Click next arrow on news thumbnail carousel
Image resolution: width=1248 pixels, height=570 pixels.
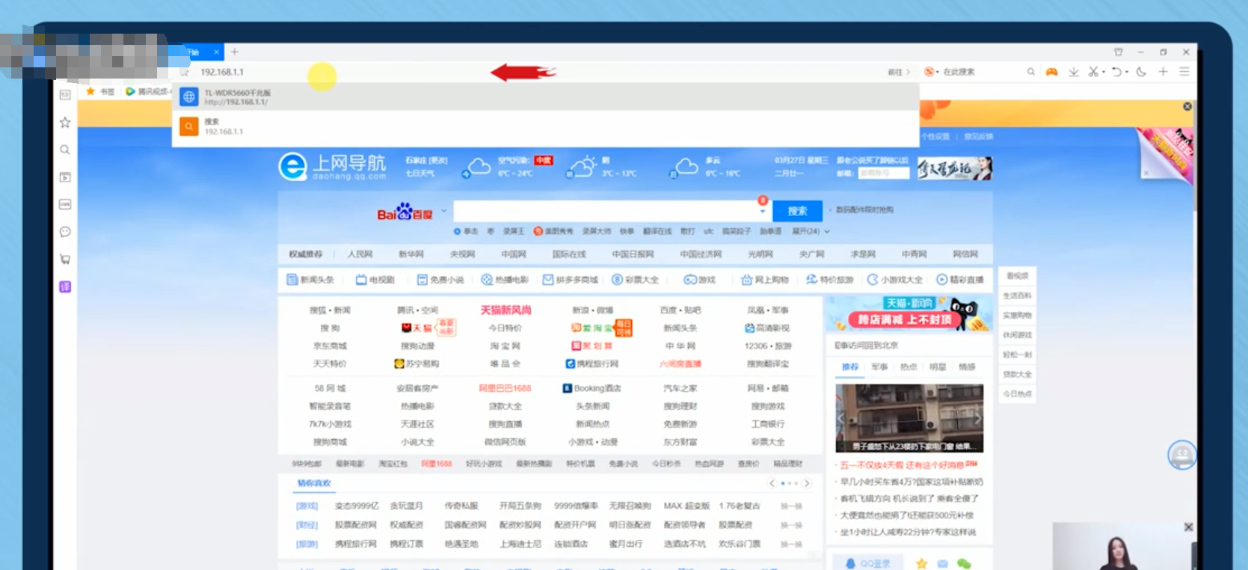point(977,419)
